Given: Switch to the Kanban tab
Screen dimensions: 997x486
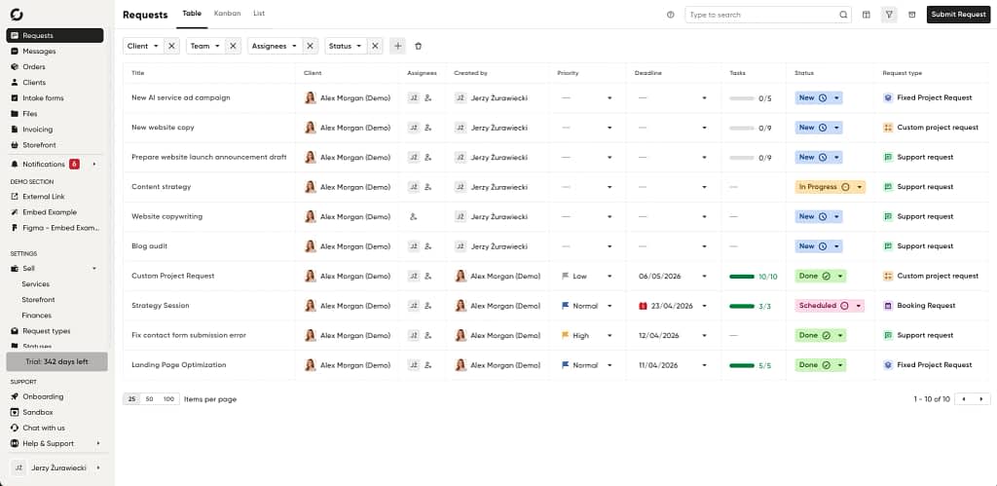Looking at the screenshot, I should pos(228,14).
